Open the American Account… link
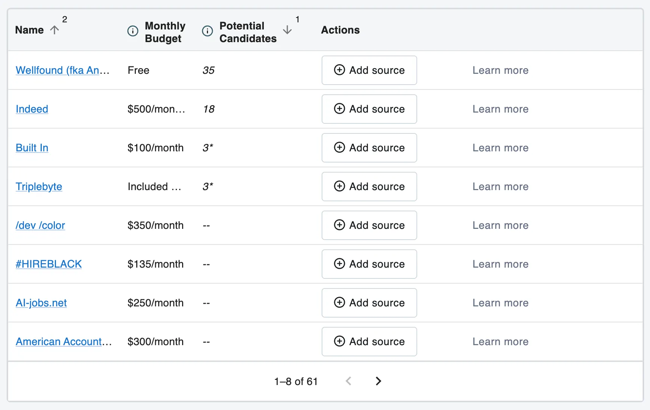 tap(64, 341)
